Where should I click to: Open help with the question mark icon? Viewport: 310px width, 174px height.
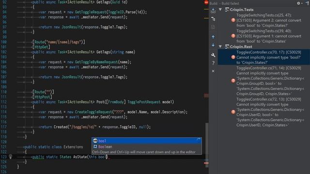pos(213,63)
